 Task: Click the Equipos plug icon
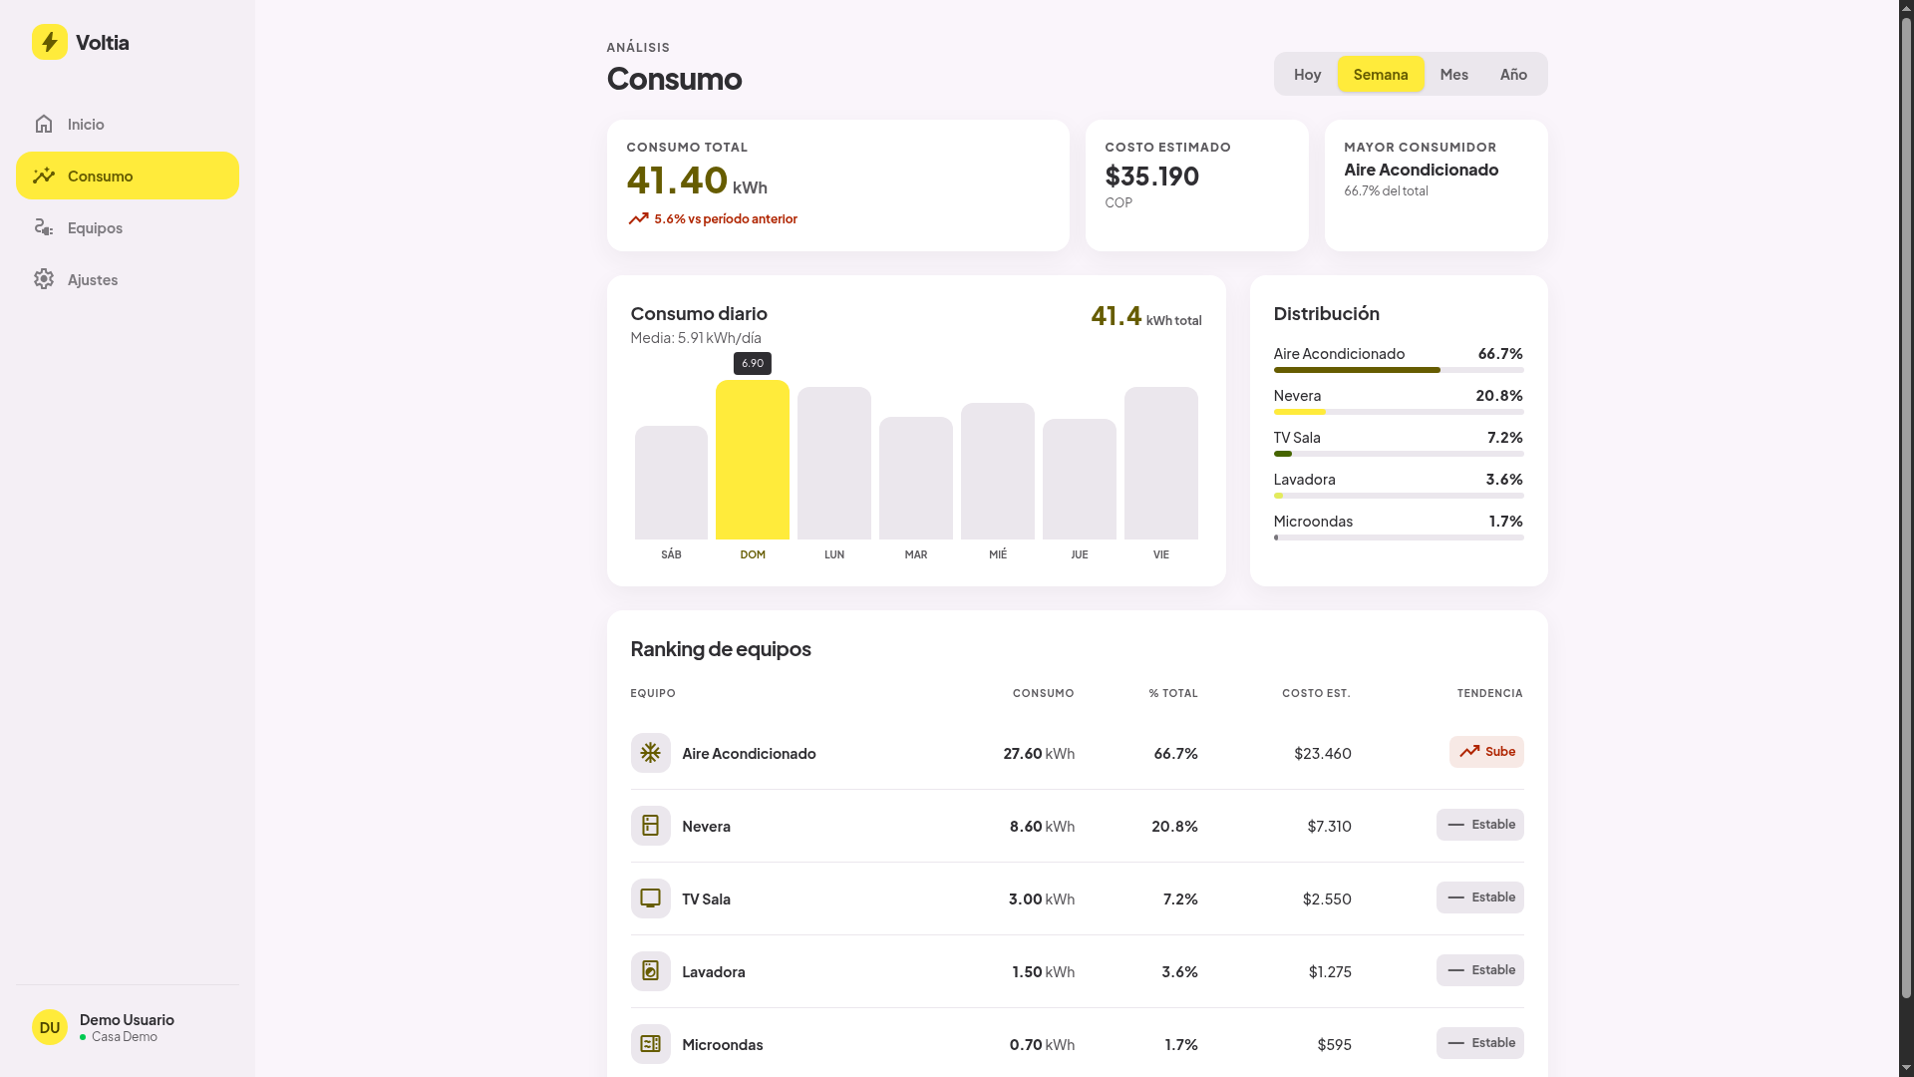44,227
